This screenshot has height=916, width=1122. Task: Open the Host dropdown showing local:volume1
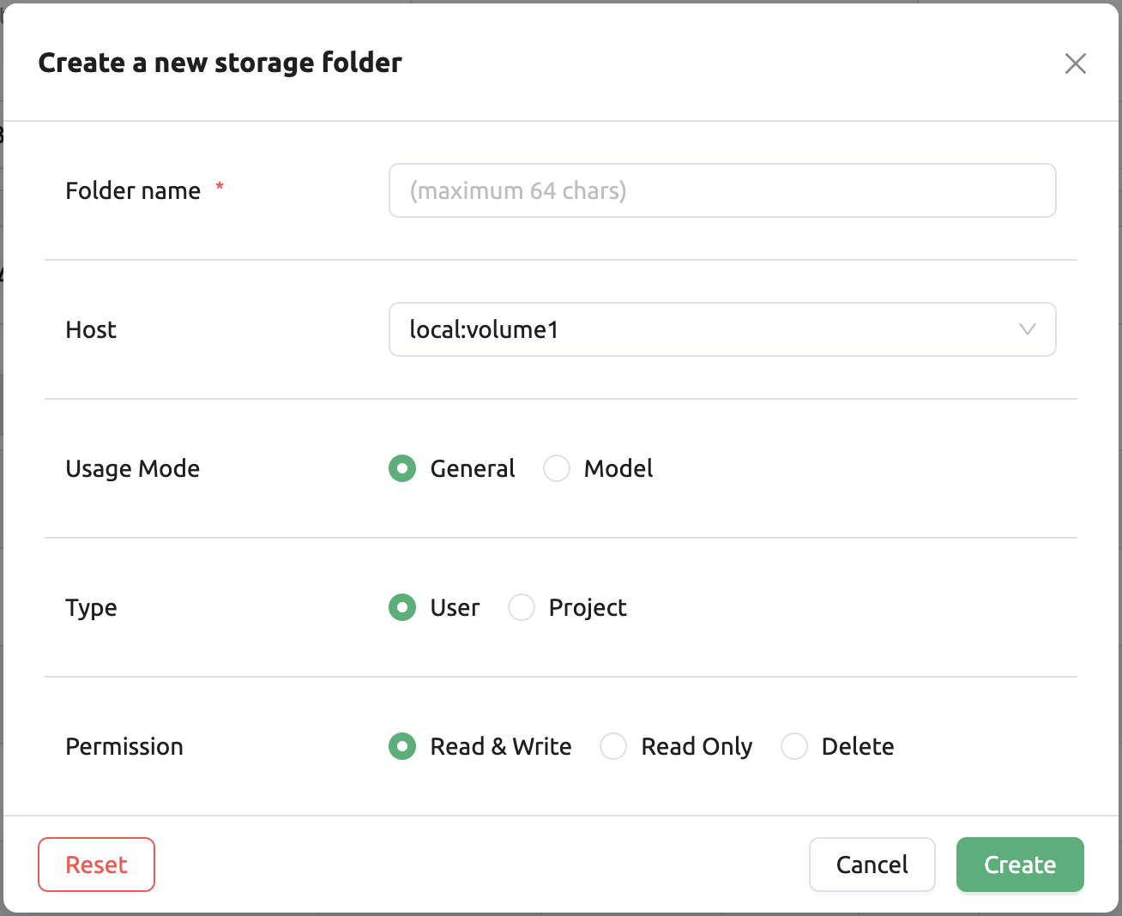(722, 329)
